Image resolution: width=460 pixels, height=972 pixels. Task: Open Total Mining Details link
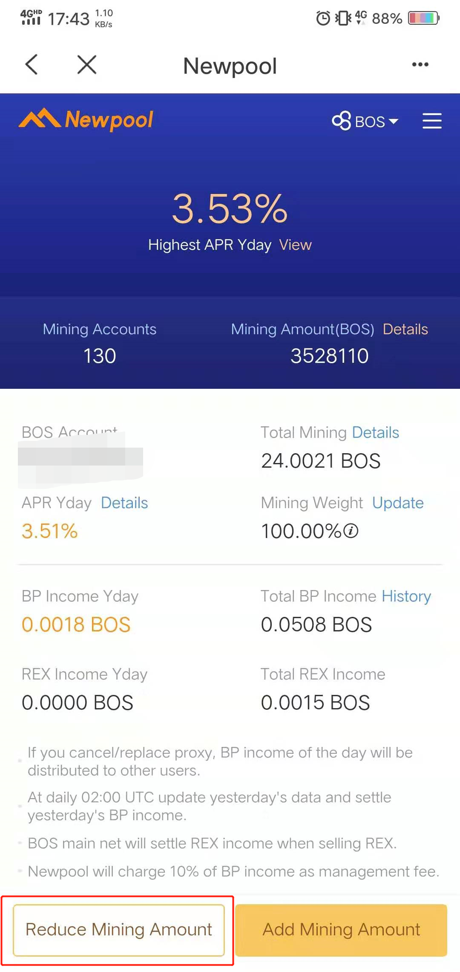click(375, 432)
